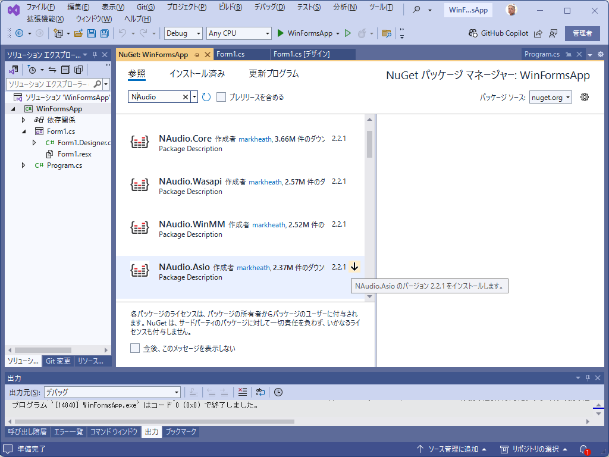This screenshot has width=609, height=457.
Task: Toggle プレリリースを含める checkbox
Action: point(221,97)
